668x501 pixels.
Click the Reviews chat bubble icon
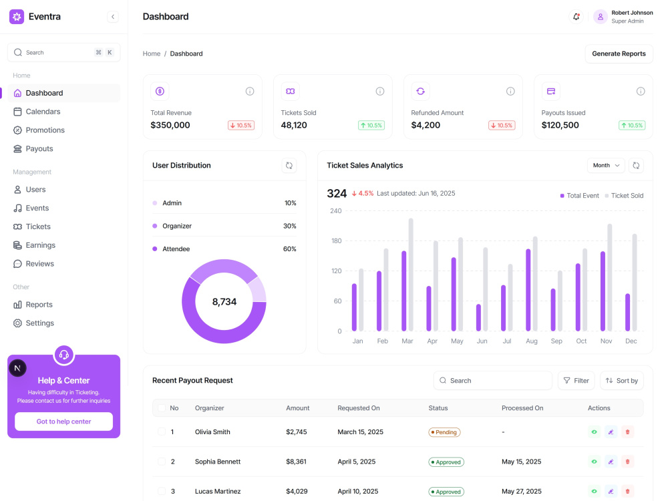point(17,264)
